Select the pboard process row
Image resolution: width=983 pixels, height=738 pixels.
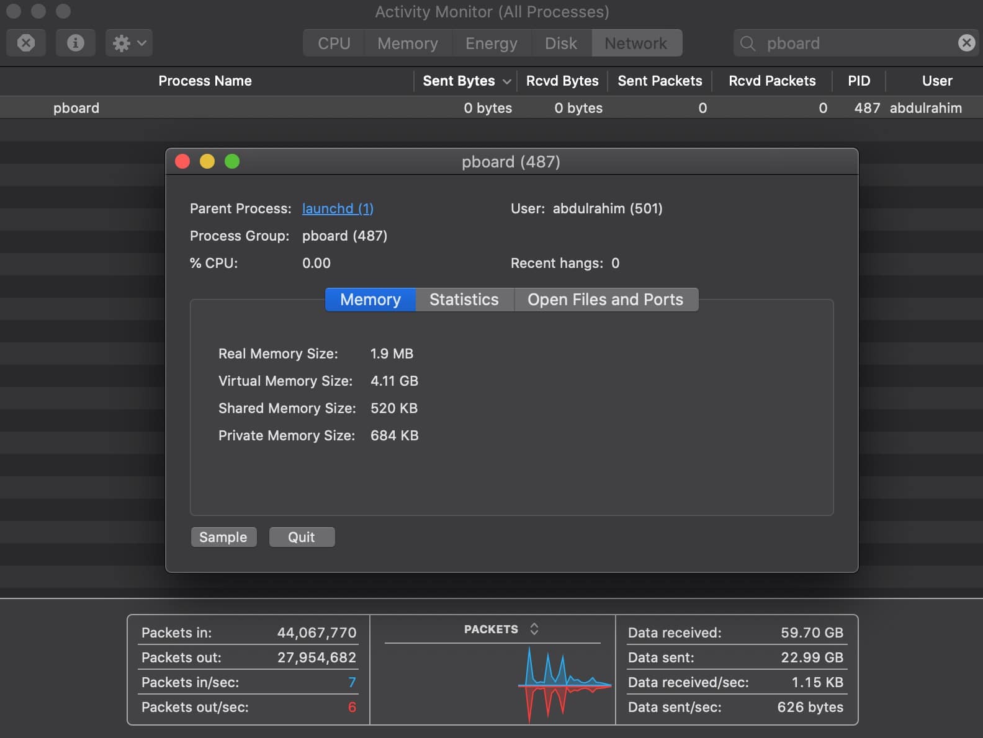click(491, 108)
